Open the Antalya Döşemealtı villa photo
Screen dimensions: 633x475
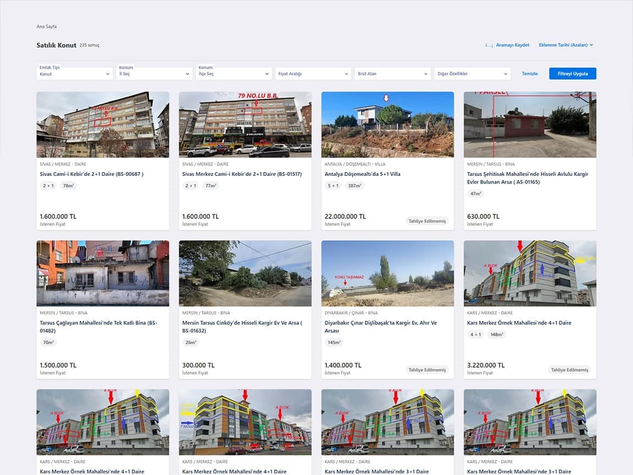click(x=387, y=124)
